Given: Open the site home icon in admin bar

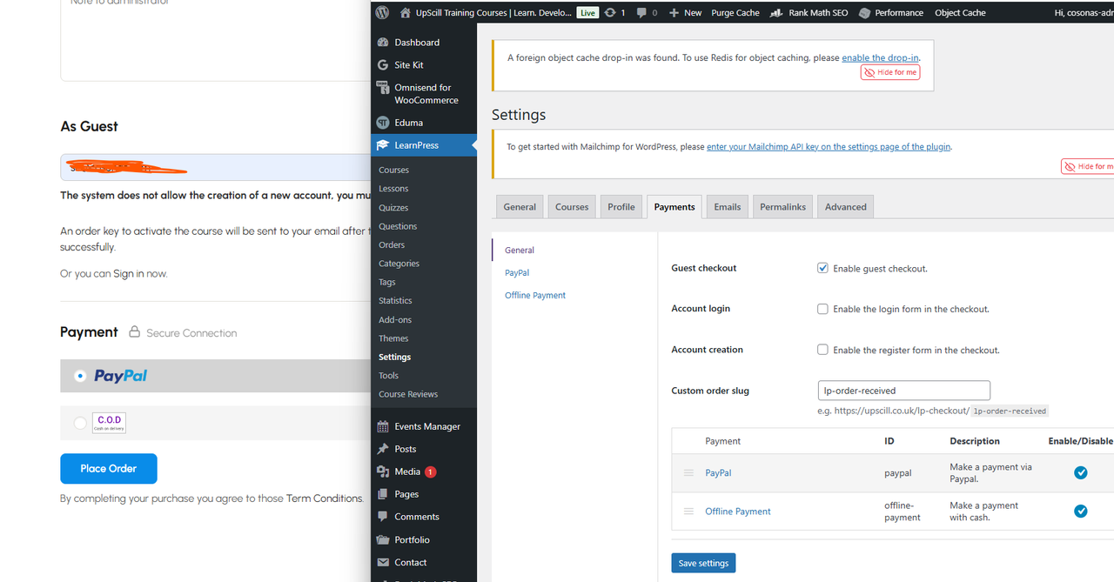Looking at the screenshot, I should pos(405,12).
